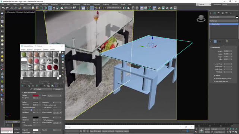Open material name 17 - Default dropdown
Screen dimensions: 239x134
click(43, 89)
